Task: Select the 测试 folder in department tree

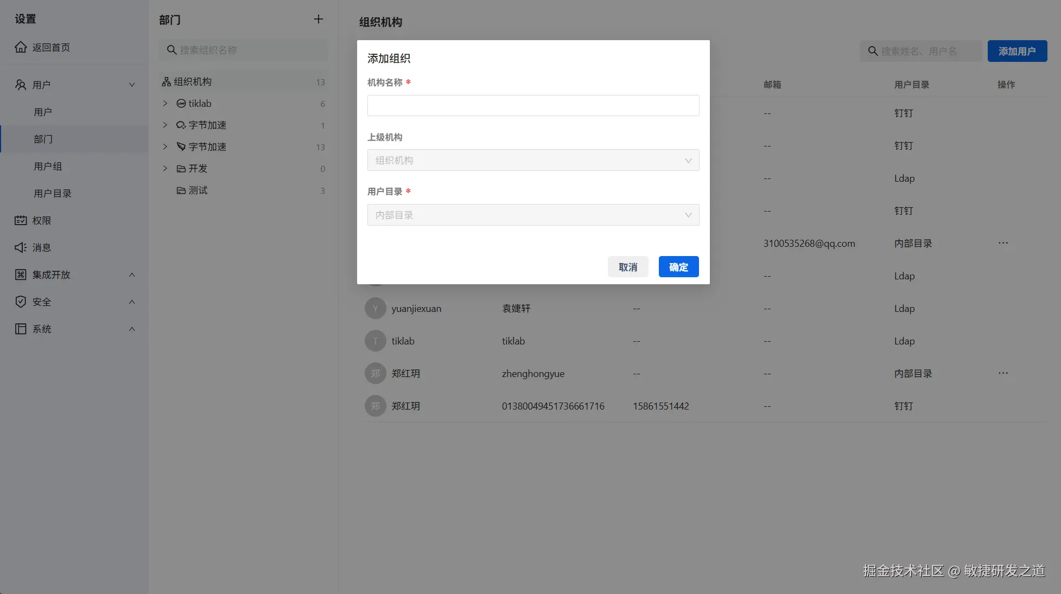Action: (198, 190)
